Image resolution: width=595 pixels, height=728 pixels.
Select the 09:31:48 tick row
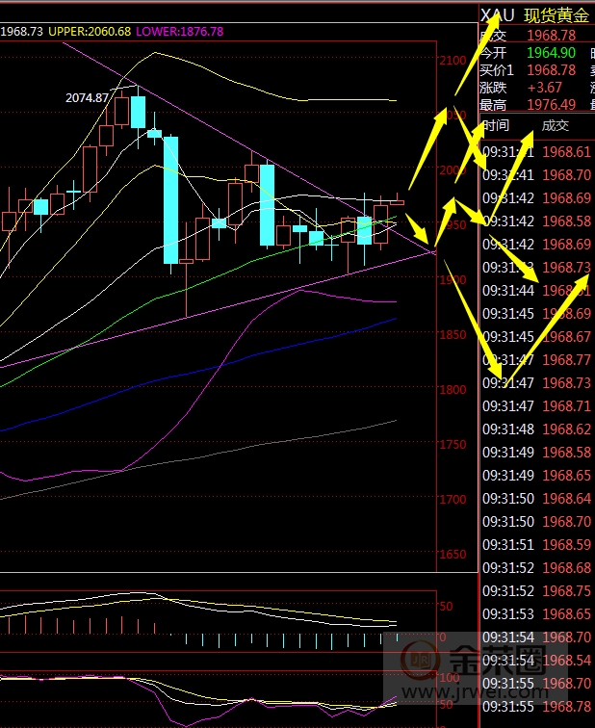coord(536,429)
